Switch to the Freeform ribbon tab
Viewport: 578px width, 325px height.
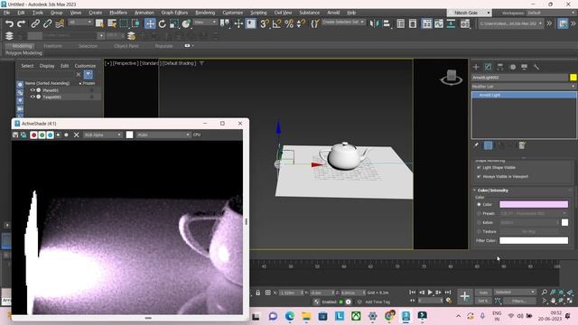click(52, 46)
